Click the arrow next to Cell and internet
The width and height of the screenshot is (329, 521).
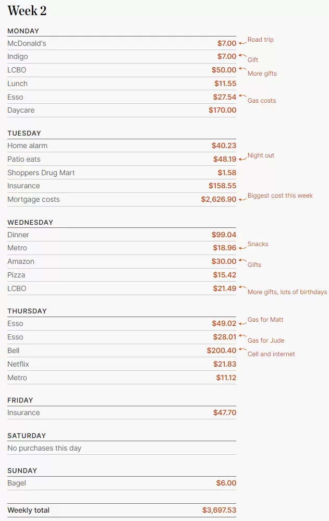point(242,349)
